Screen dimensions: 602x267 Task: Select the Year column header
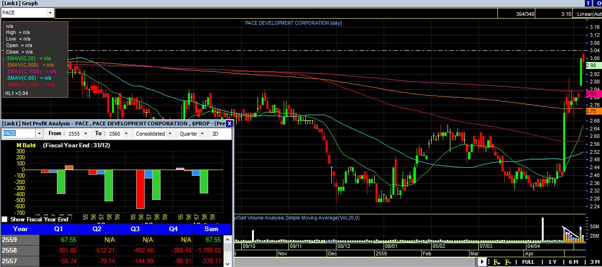[x=20, y=229]
